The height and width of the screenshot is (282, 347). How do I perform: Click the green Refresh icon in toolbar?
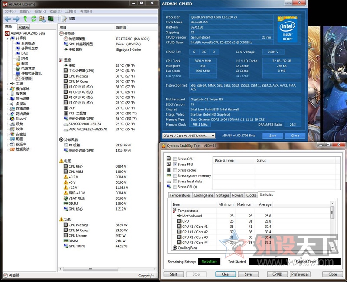33,19
